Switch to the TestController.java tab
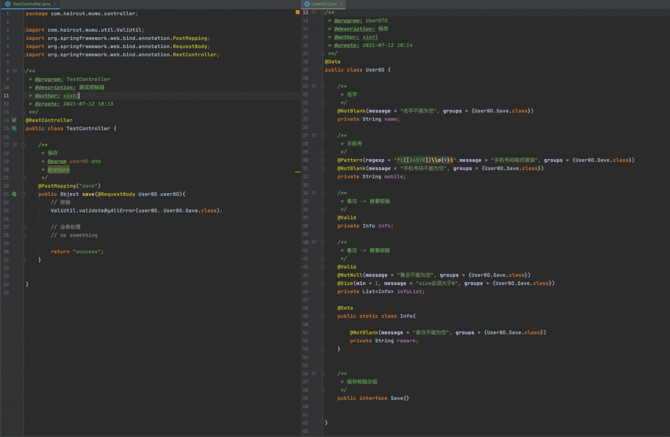Screen dimensions: 670x437 coord(31,4)
